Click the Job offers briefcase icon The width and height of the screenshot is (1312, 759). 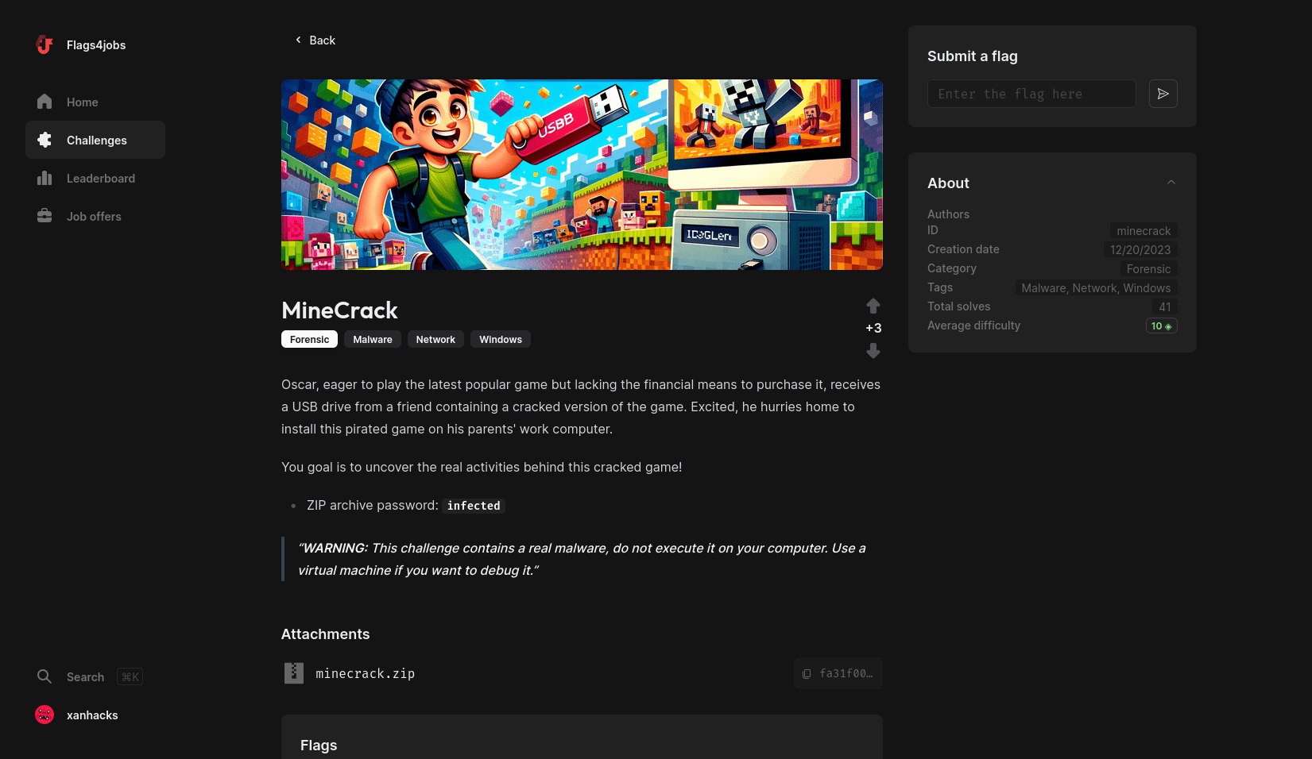45,216
